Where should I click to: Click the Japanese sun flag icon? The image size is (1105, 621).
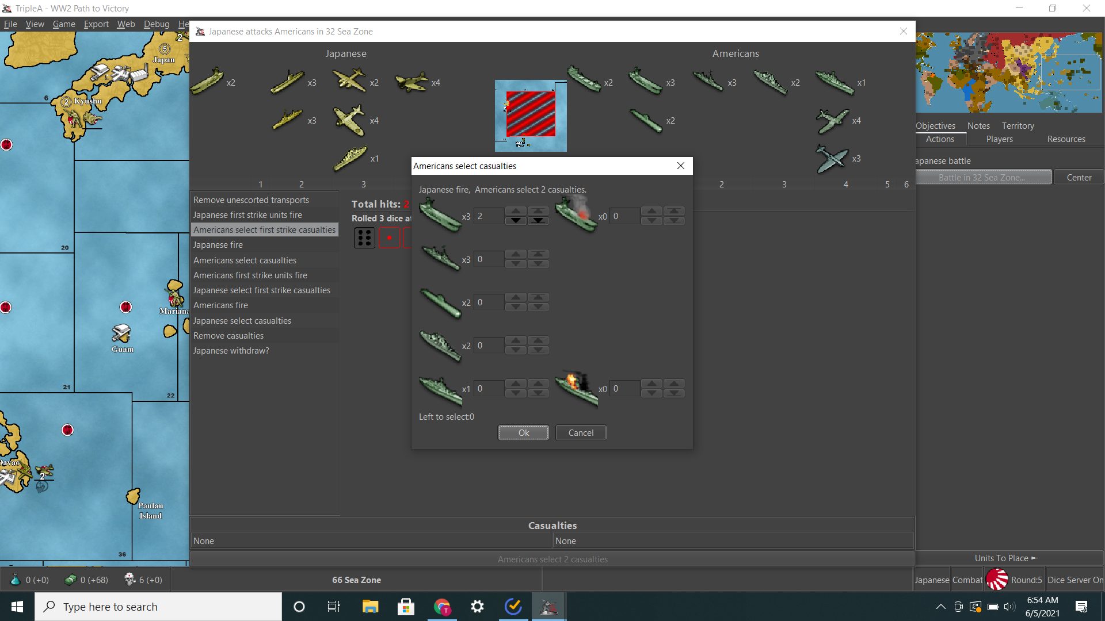997,580
